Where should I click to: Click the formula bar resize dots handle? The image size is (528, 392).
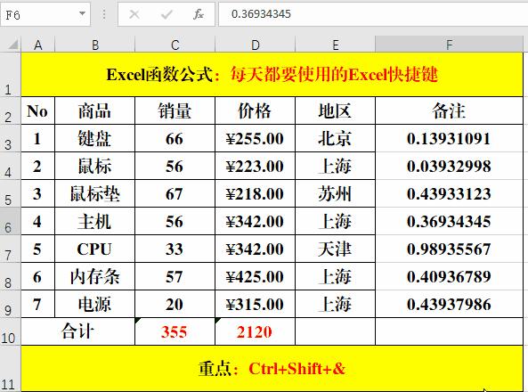pos(104,14)
